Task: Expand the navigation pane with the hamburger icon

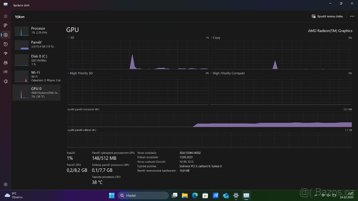Action: click(x=5, y=16)
